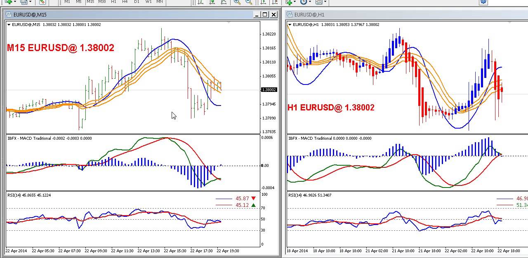Click the EURUSD@,H1 window chart icon
Screen dimensions: 528x258
[290, 15]
